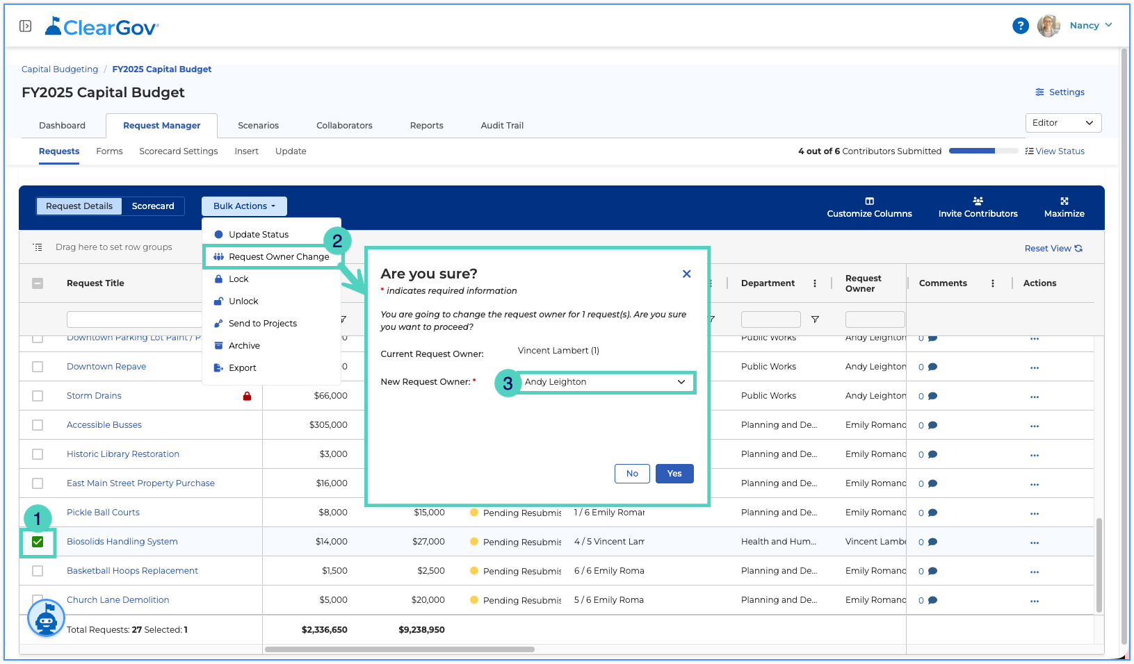Click Nancy's profile avatar
Viewport: 1134px width, 664px height.
tap(1048, 26)
